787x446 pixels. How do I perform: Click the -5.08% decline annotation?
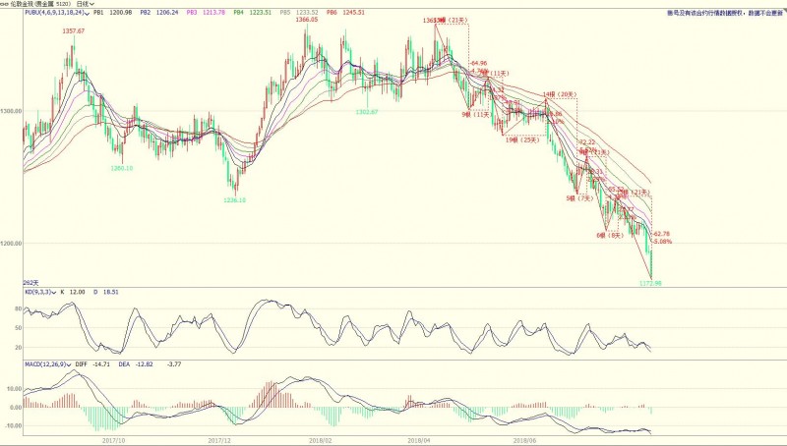[x=663, y=242]
